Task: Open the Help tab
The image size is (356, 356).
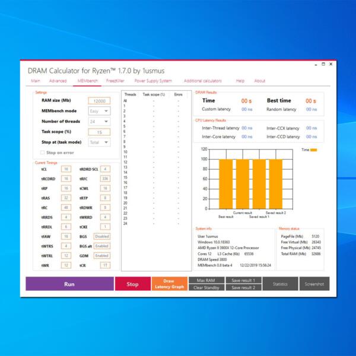Action: pyautogui.click(x=240, y=81)
